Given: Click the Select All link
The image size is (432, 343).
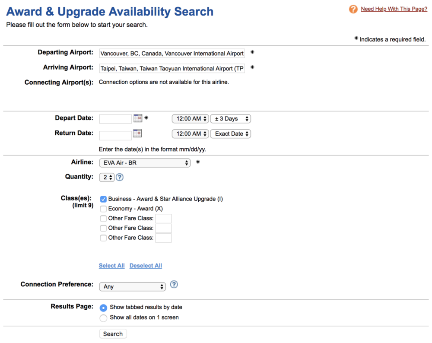Looking at the screenshot, I should 111,266.
